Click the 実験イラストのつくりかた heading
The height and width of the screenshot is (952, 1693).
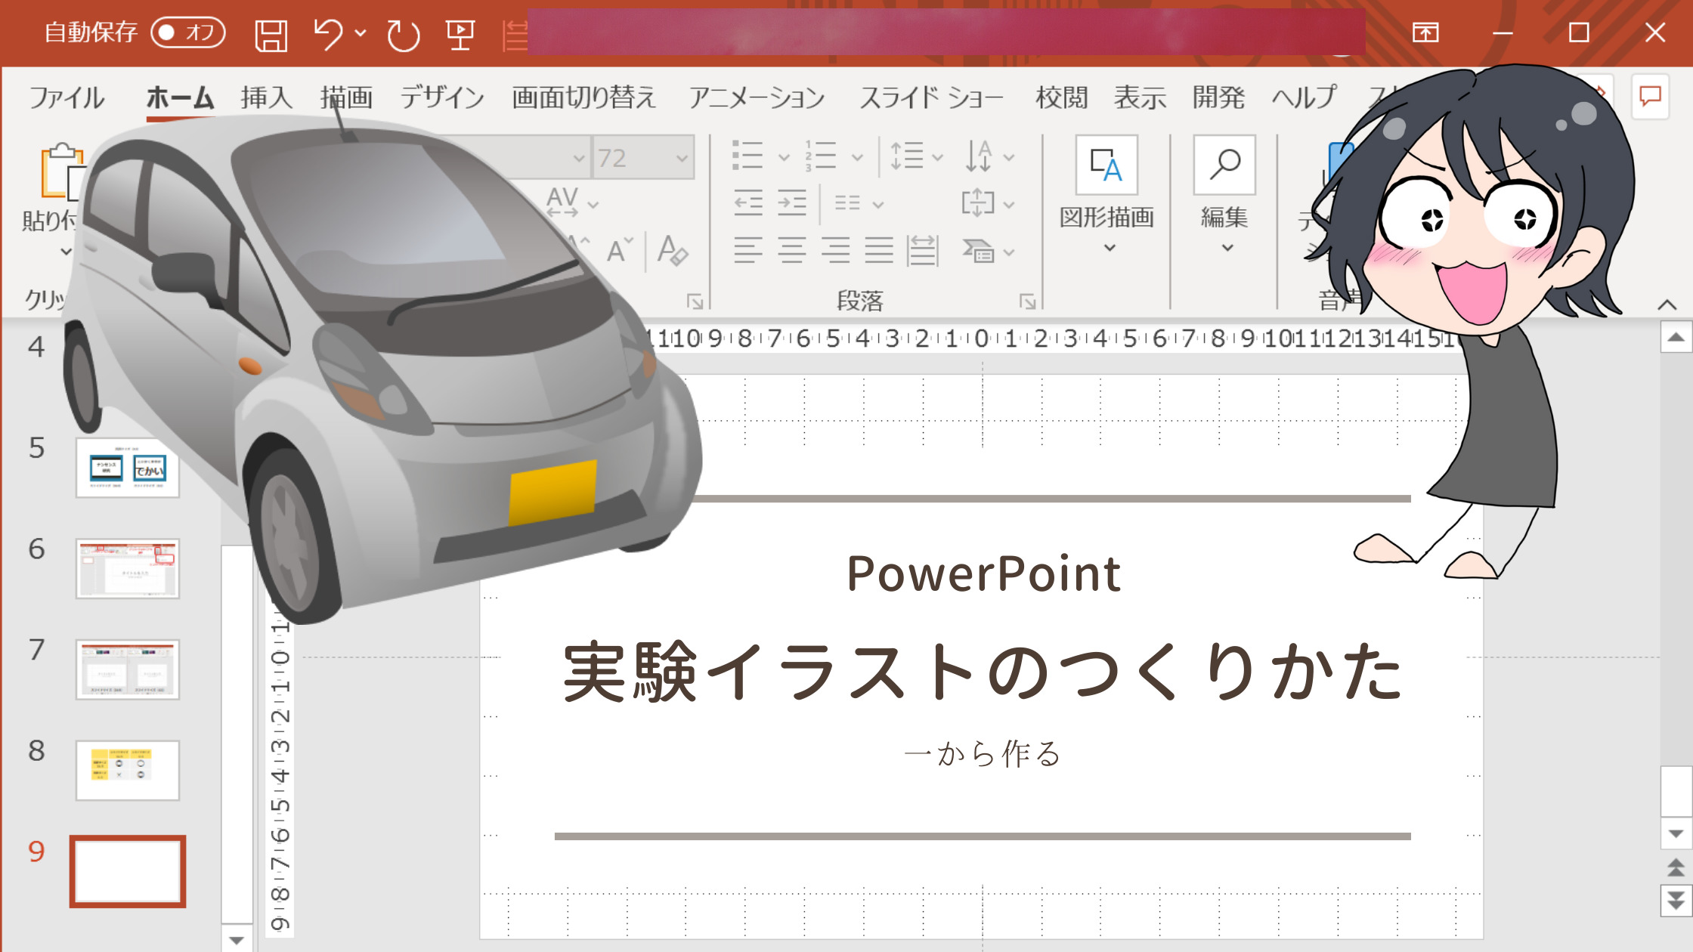coord(983,671)
